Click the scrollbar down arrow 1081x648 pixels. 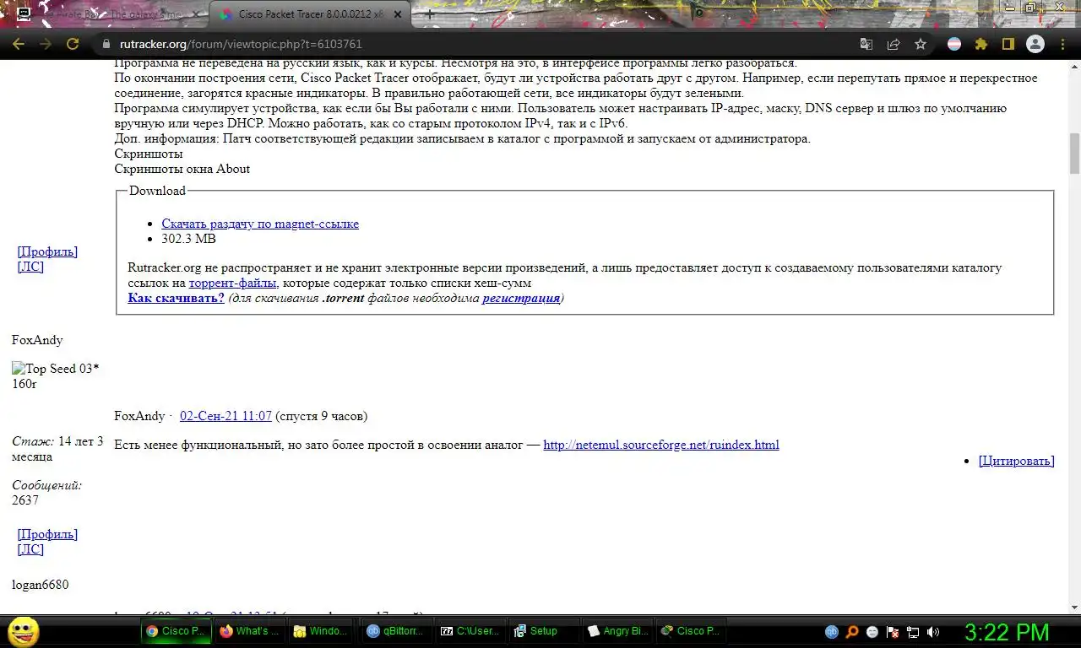pos(1074,607)
